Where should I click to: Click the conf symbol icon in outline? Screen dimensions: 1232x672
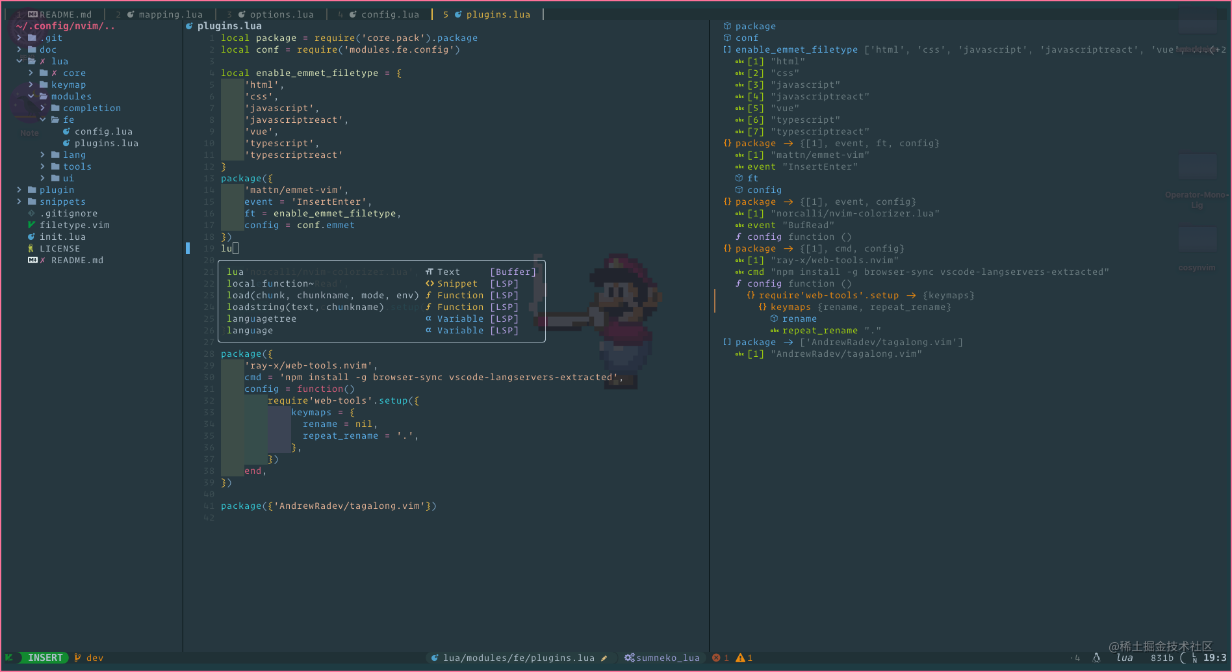(x=727, y=38)
